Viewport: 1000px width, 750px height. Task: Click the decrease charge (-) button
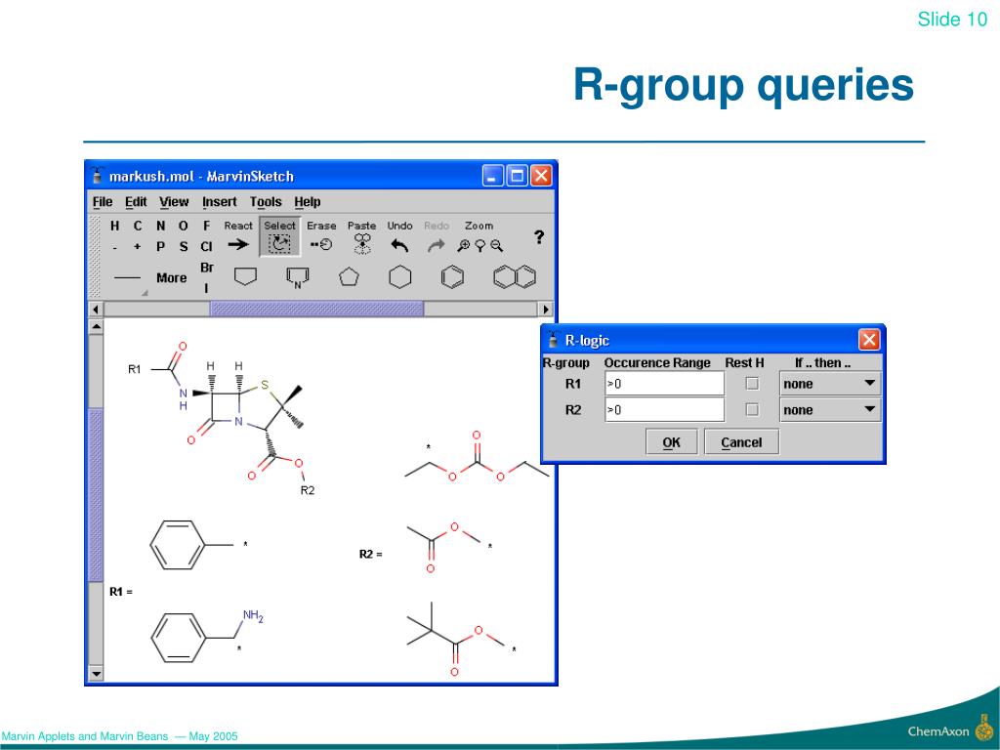pyautogui.click(x=115, y=247)
